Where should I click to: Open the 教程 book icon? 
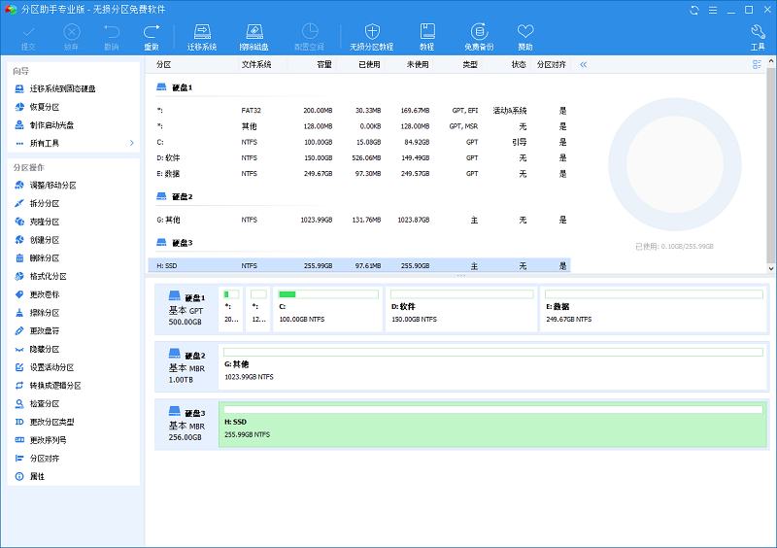tap(427, 37)
